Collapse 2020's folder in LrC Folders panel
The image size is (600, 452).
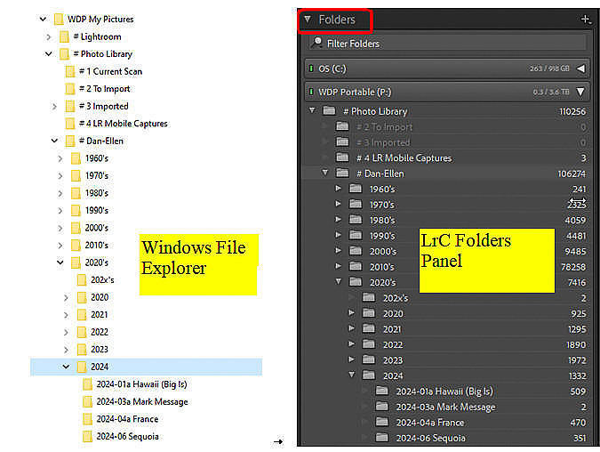(339, 281)
